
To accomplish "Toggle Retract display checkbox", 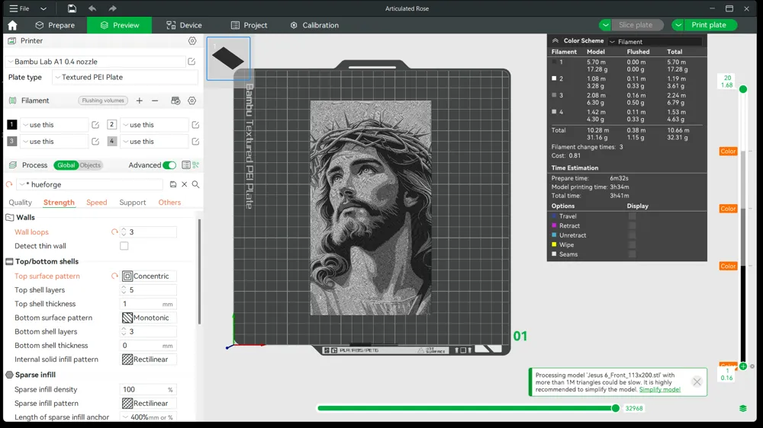I will pos(632,225).
